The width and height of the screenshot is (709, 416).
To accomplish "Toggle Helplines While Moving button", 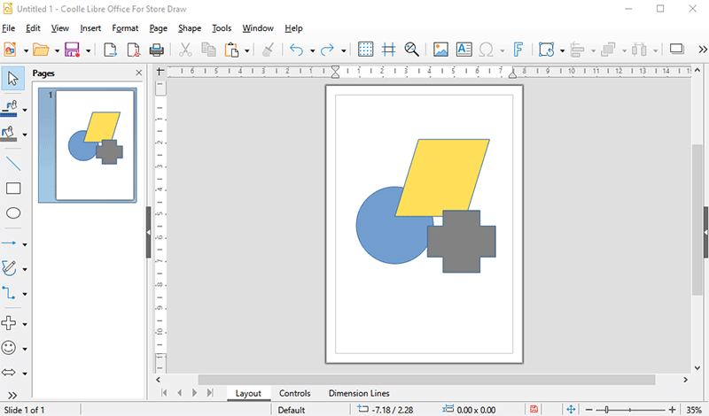I will [x=388, y=50].
